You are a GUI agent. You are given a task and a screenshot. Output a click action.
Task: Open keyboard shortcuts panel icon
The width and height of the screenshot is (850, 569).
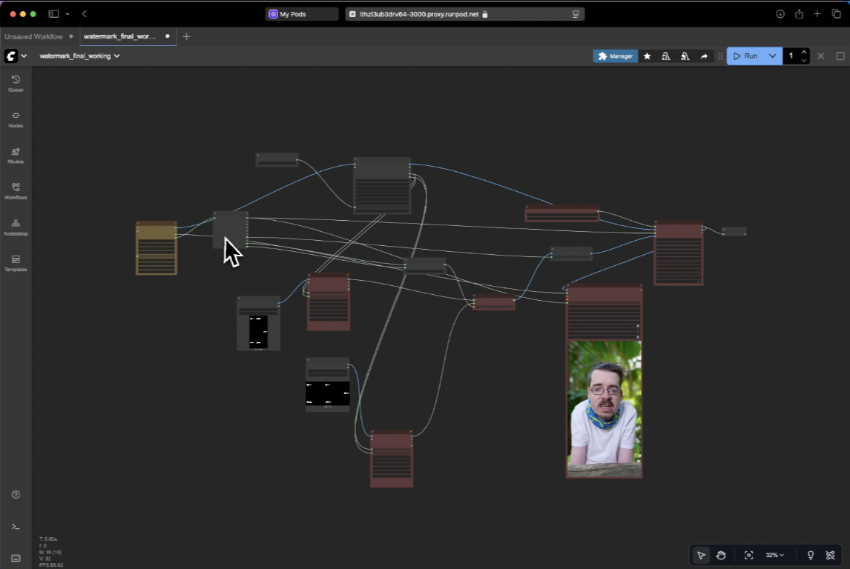point(16,558)
